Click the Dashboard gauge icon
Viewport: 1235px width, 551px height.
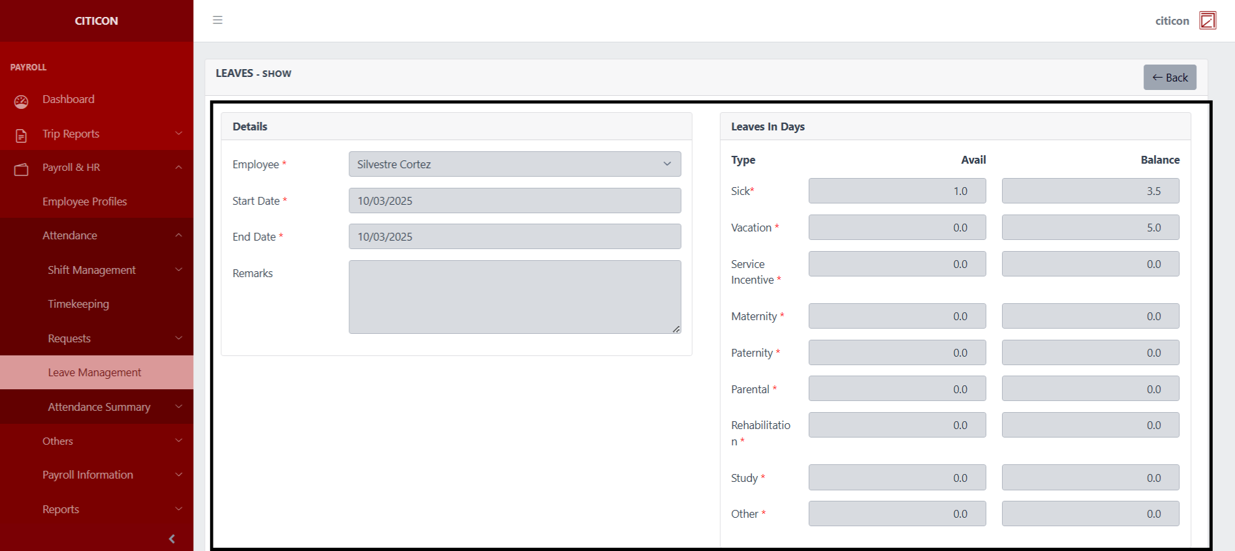pos(22,101)
